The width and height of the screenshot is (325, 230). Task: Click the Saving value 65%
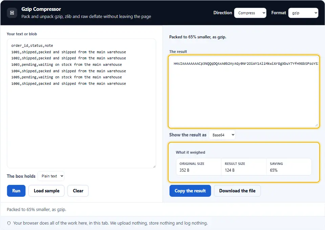coord(274,170)
